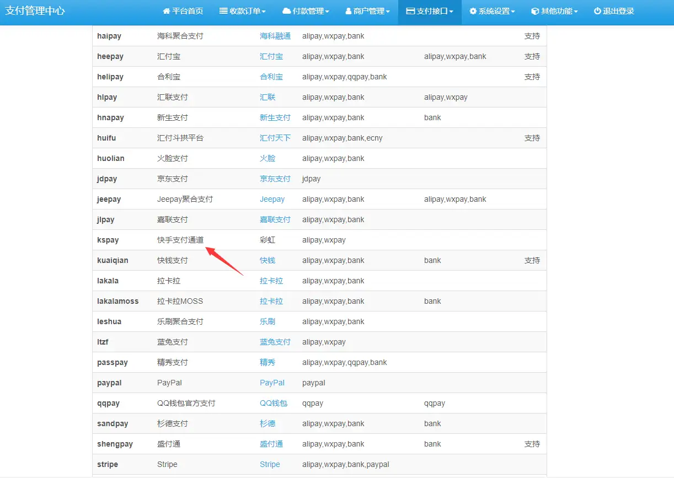Open the PayPal gateway link
Viewport: 674px width, 478px height.
pos(272,383)
